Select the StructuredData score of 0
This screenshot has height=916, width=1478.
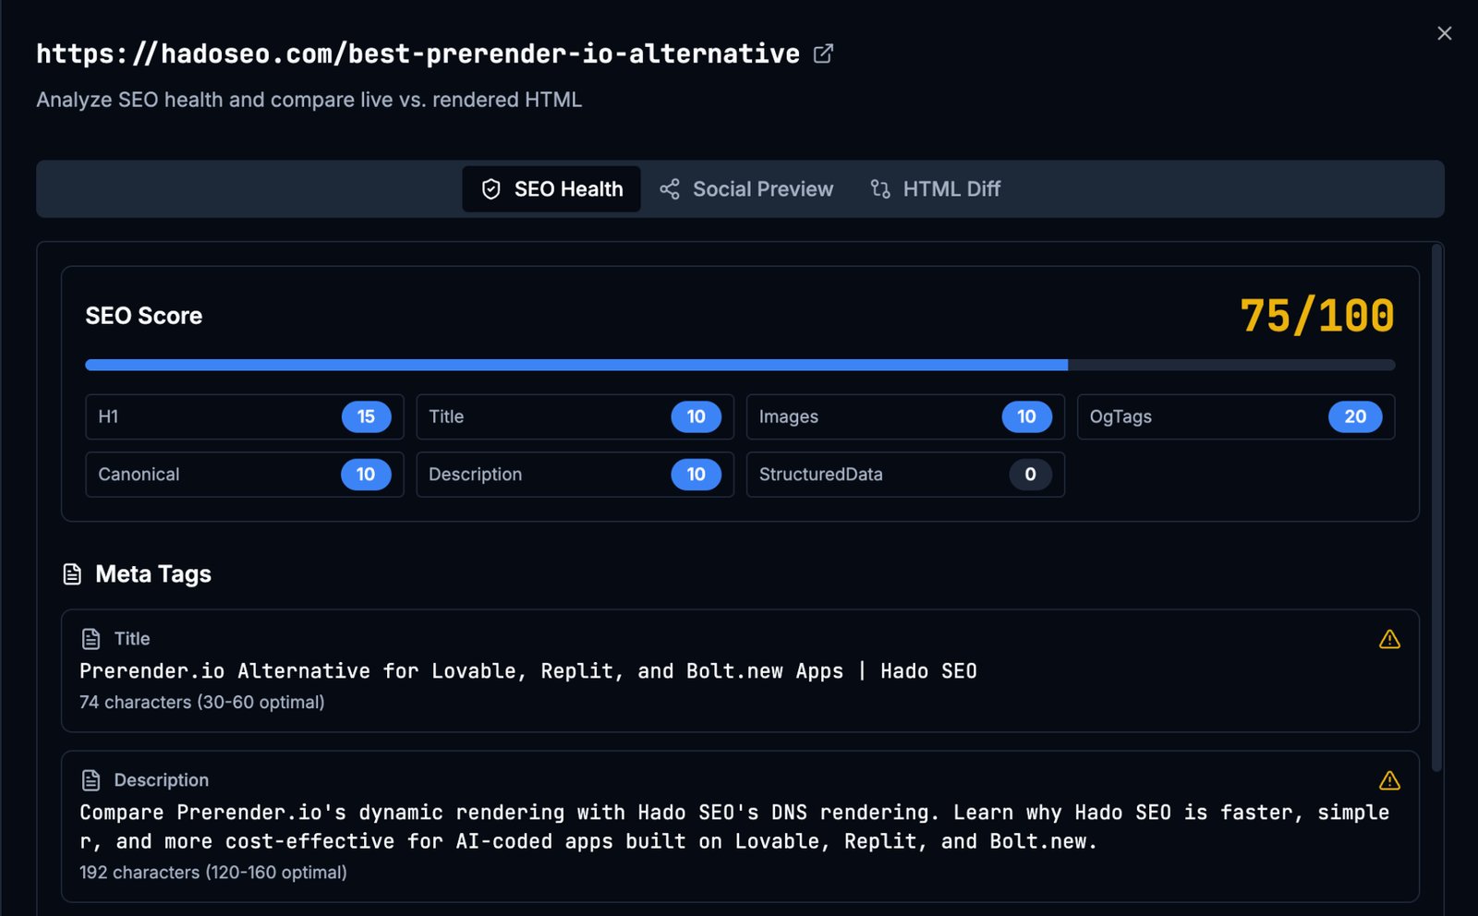[x=1028, y=475]
